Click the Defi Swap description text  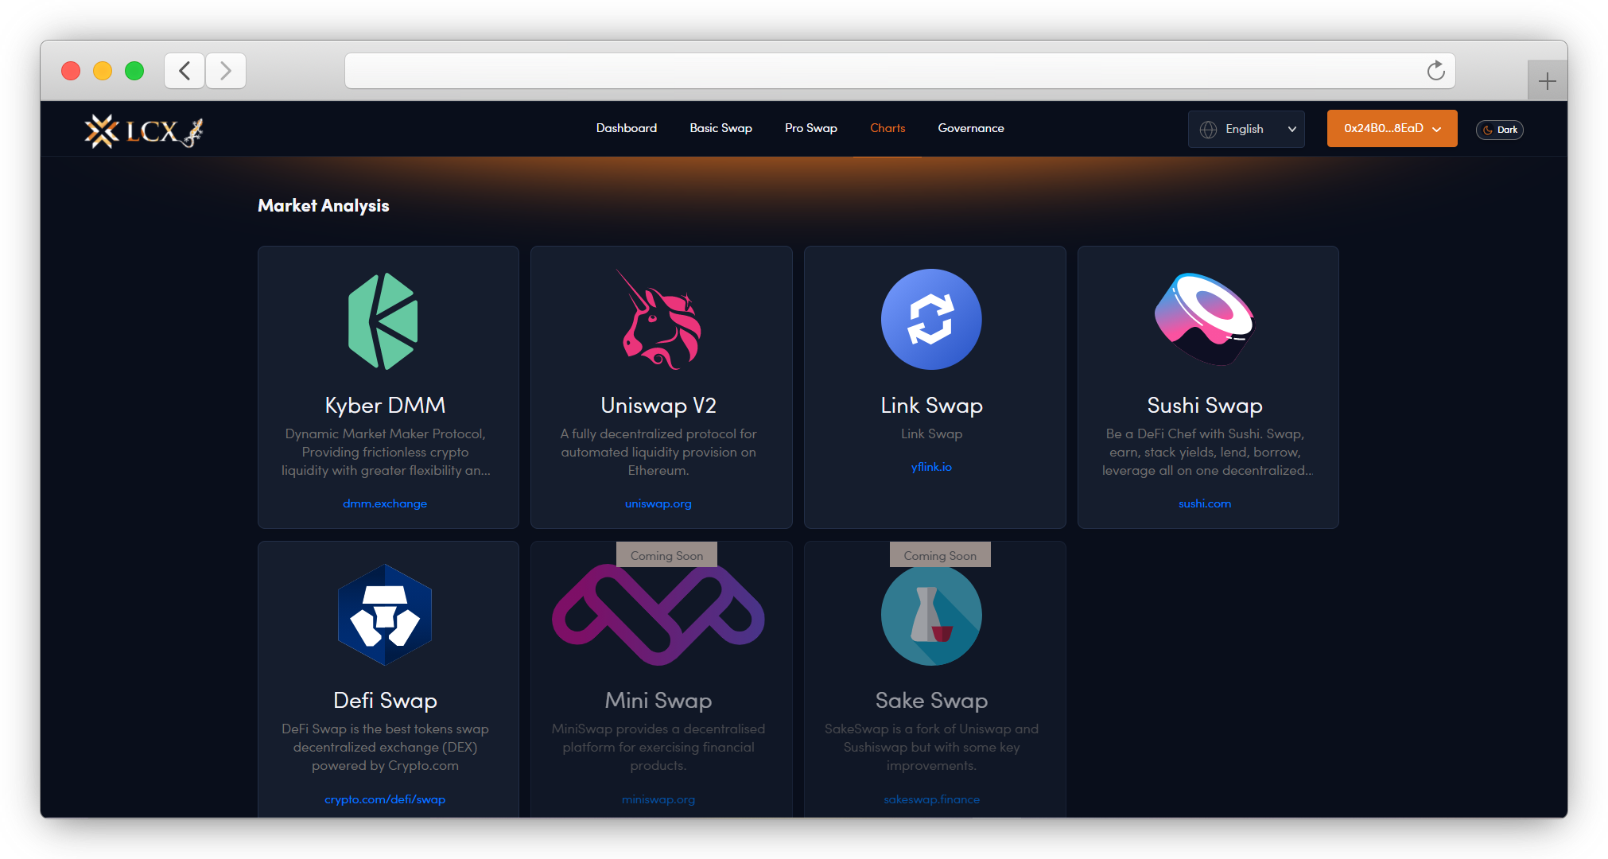pos(385,747)
